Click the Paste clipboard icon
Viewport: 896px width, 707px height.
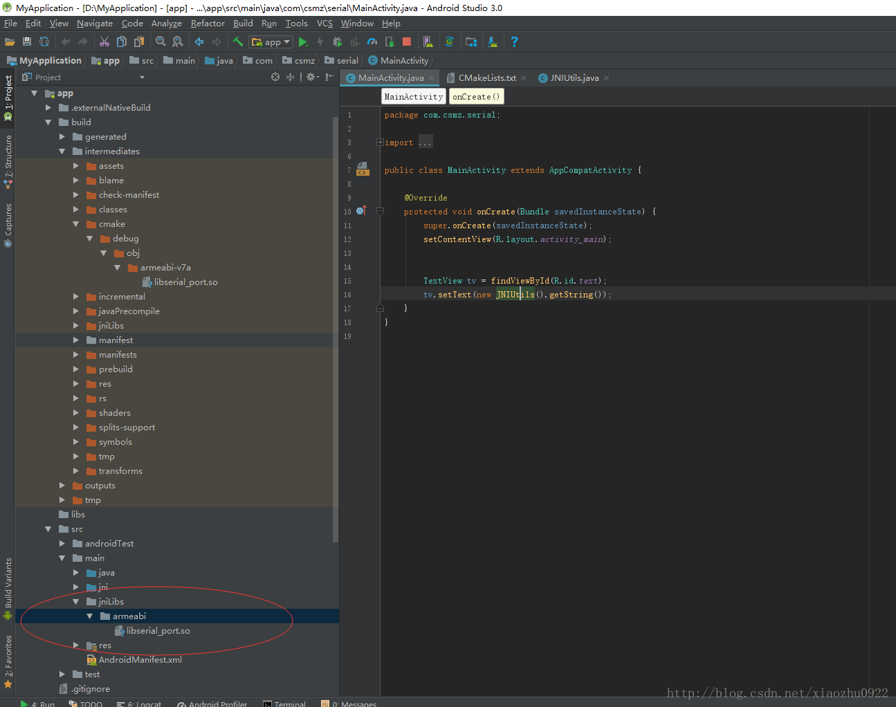(x=139, y=42)
